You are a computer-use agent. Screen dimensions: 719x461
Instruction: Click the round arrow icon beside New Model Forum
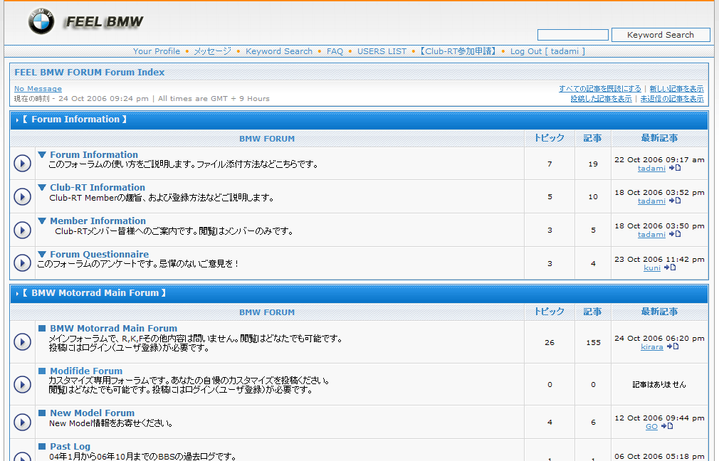click(22, 422)
